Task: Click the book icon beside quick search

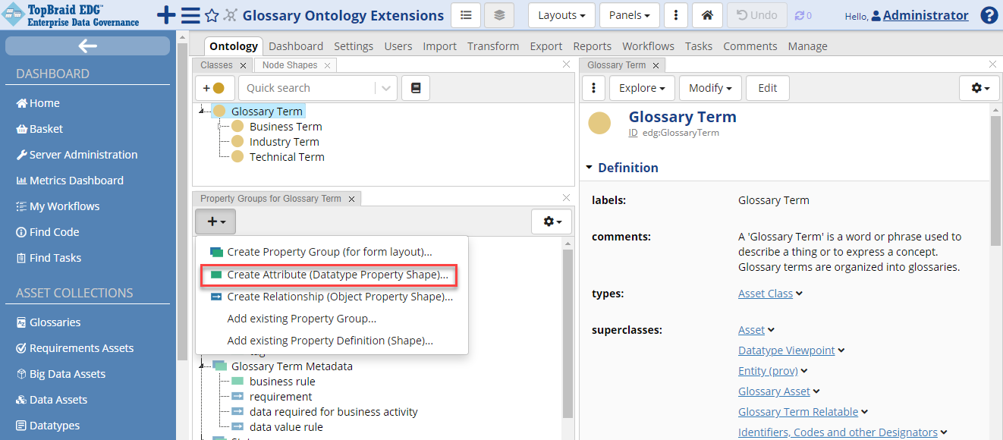Action: pos(415,88)
